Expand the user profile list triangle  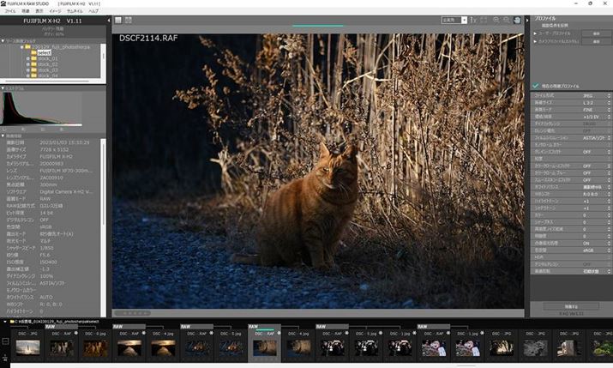click(x=535, y=33)
